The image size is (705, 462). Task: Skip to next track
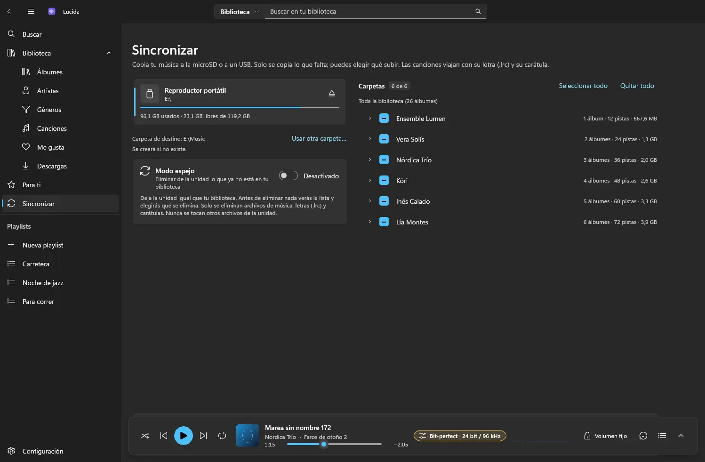coord(203,436)
